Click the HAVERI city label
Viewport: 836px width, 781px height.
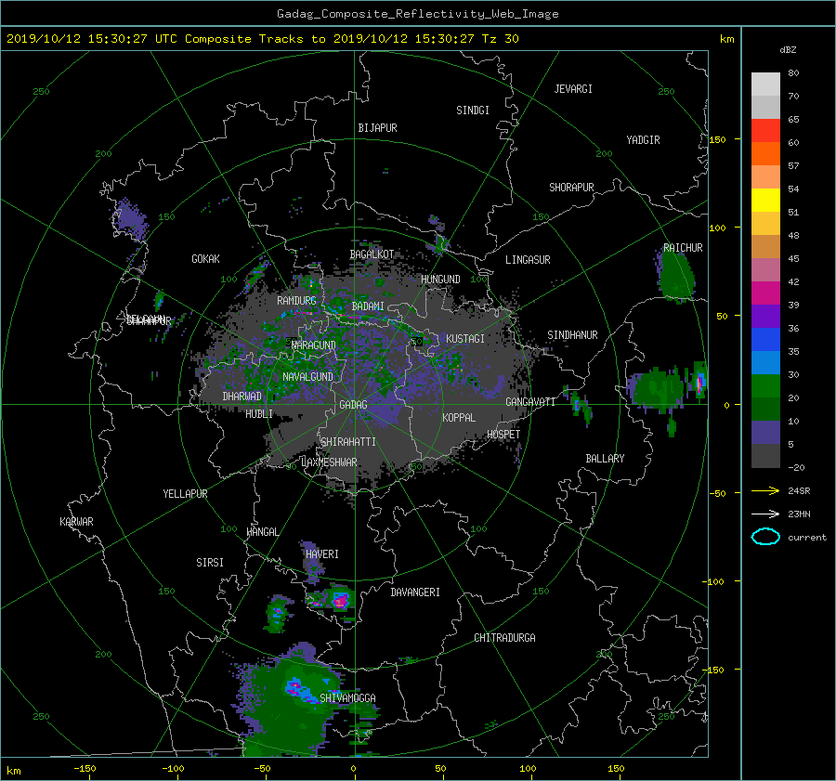tap(322, 554)
